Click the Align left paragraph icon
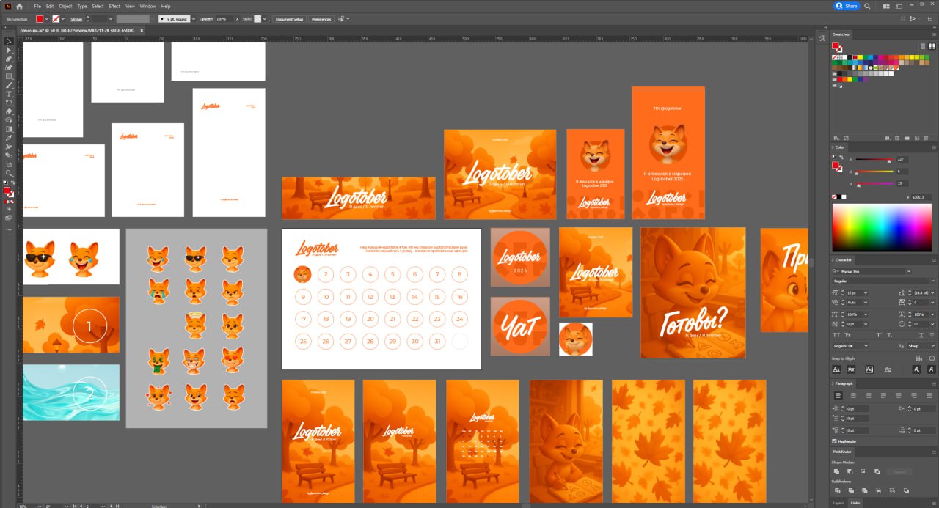This screenshot has width=939, height=508. (838, 395)
